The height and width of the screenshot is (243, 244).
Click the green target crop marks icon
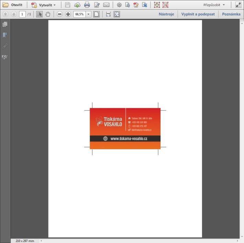[157, 5]
